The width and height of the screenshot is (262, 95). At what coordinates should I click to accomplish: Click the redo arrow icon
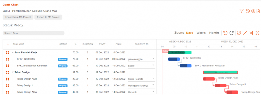231,33
